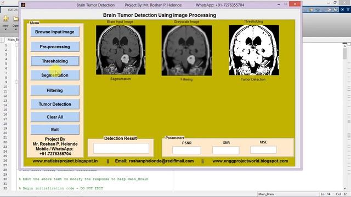
Task: Select the Grayscale Image thumbnail
Action: pyautogui.click(x=186, y=50)
